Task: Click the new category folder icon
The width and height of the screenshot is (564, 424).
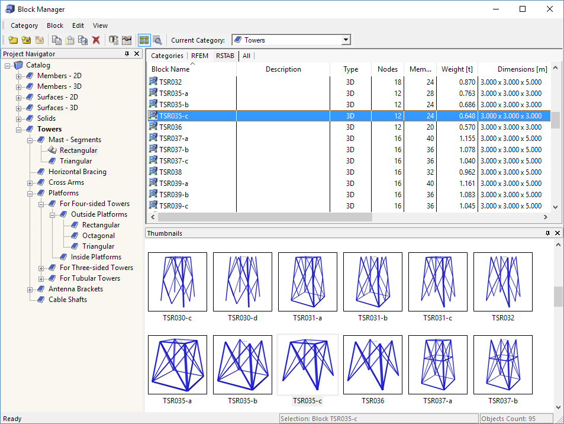Action: (x=13, y=40)
